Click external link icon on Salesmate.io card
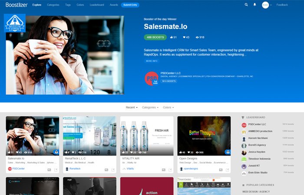This screenshot has height=195, width=304. pyautogui.click(x=56, y=170)
